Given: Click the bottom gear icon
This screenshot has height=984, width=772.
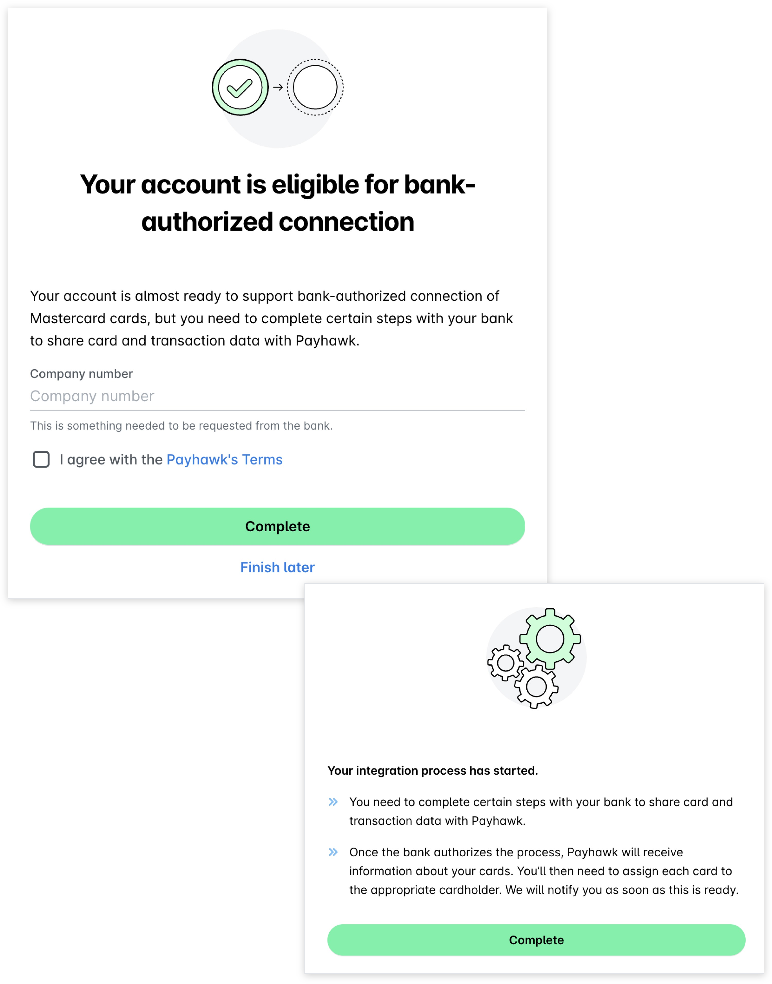Looking at the screenshot, I should click(536, 687).
